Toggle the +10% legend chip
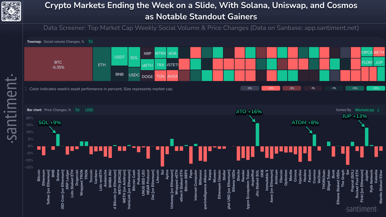Screen dimensions: 386x217 375,88
